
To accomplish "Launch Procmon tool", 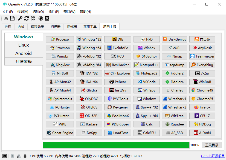I will pyautogui.click(x=60, y=48).
